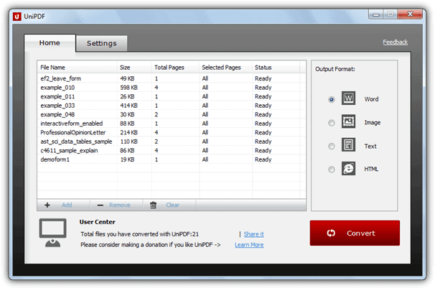Click the trash can icon beside Clear
This screenshot has height=288, width=435.
point(153,205)
